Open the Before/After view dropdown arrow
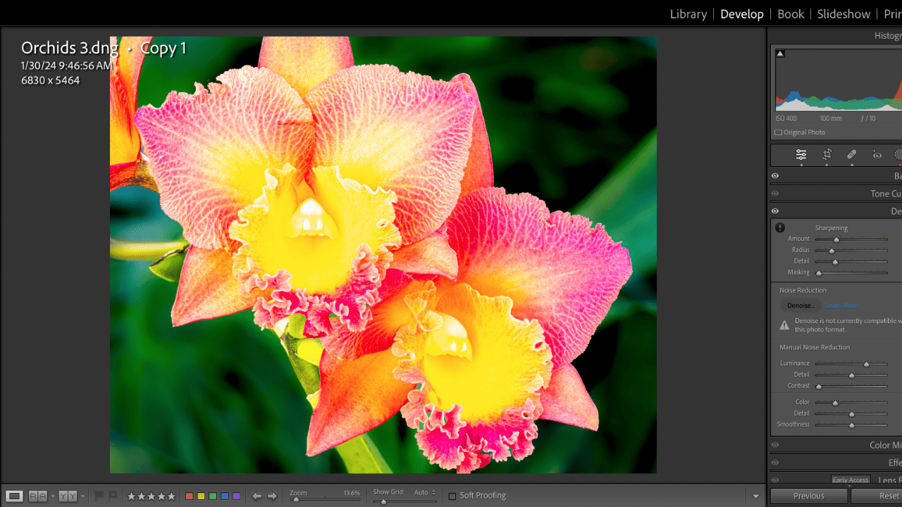 point(52,496)
